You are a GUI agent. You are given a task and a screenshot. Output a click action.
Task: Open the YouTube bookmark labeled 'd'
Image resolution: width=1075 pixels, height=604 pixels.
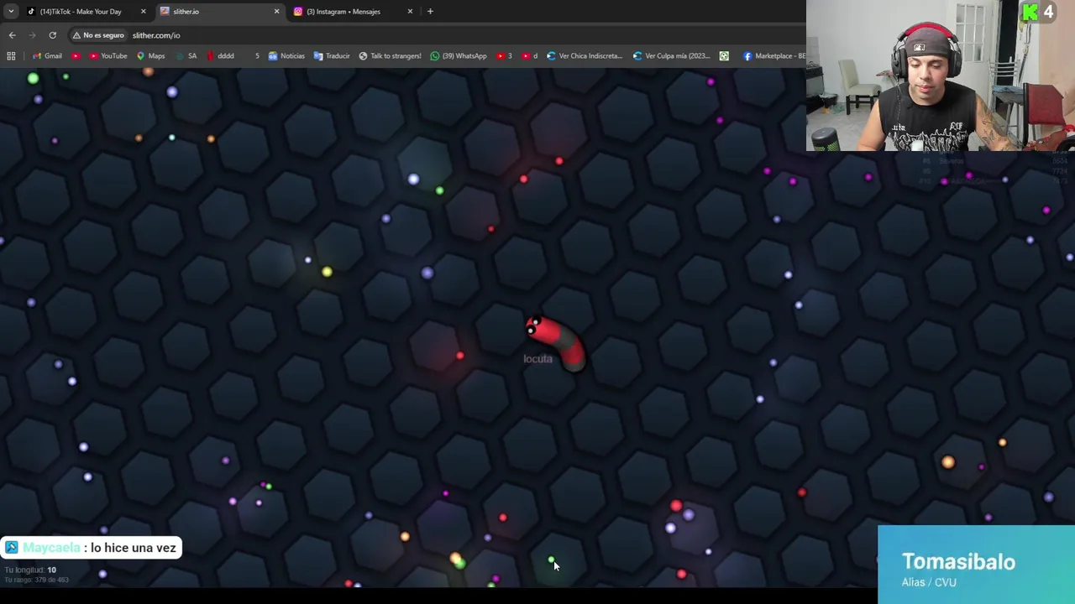529,56
